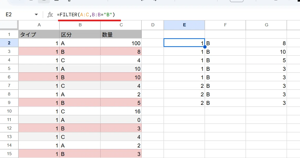Click pink cell C12 with value 3

point(121,128)
